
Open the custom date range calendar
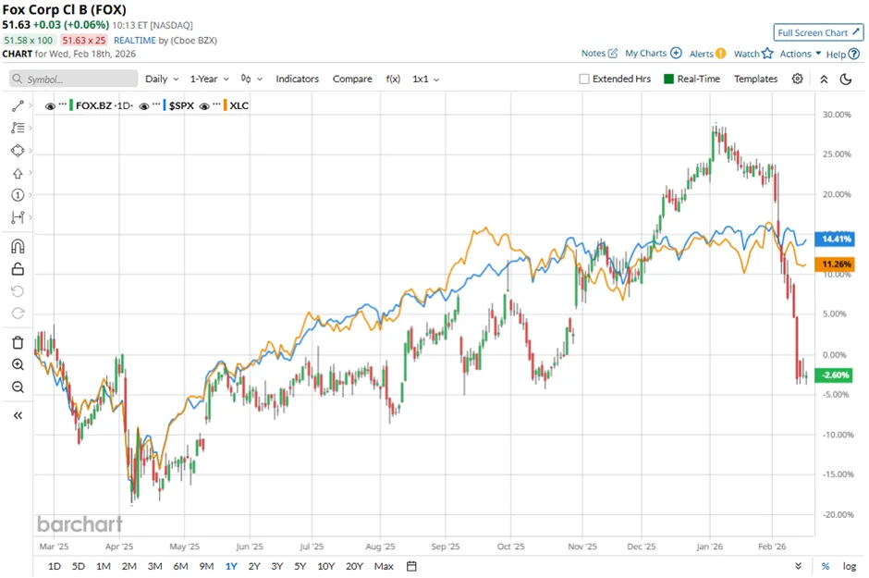pos(411,566)
